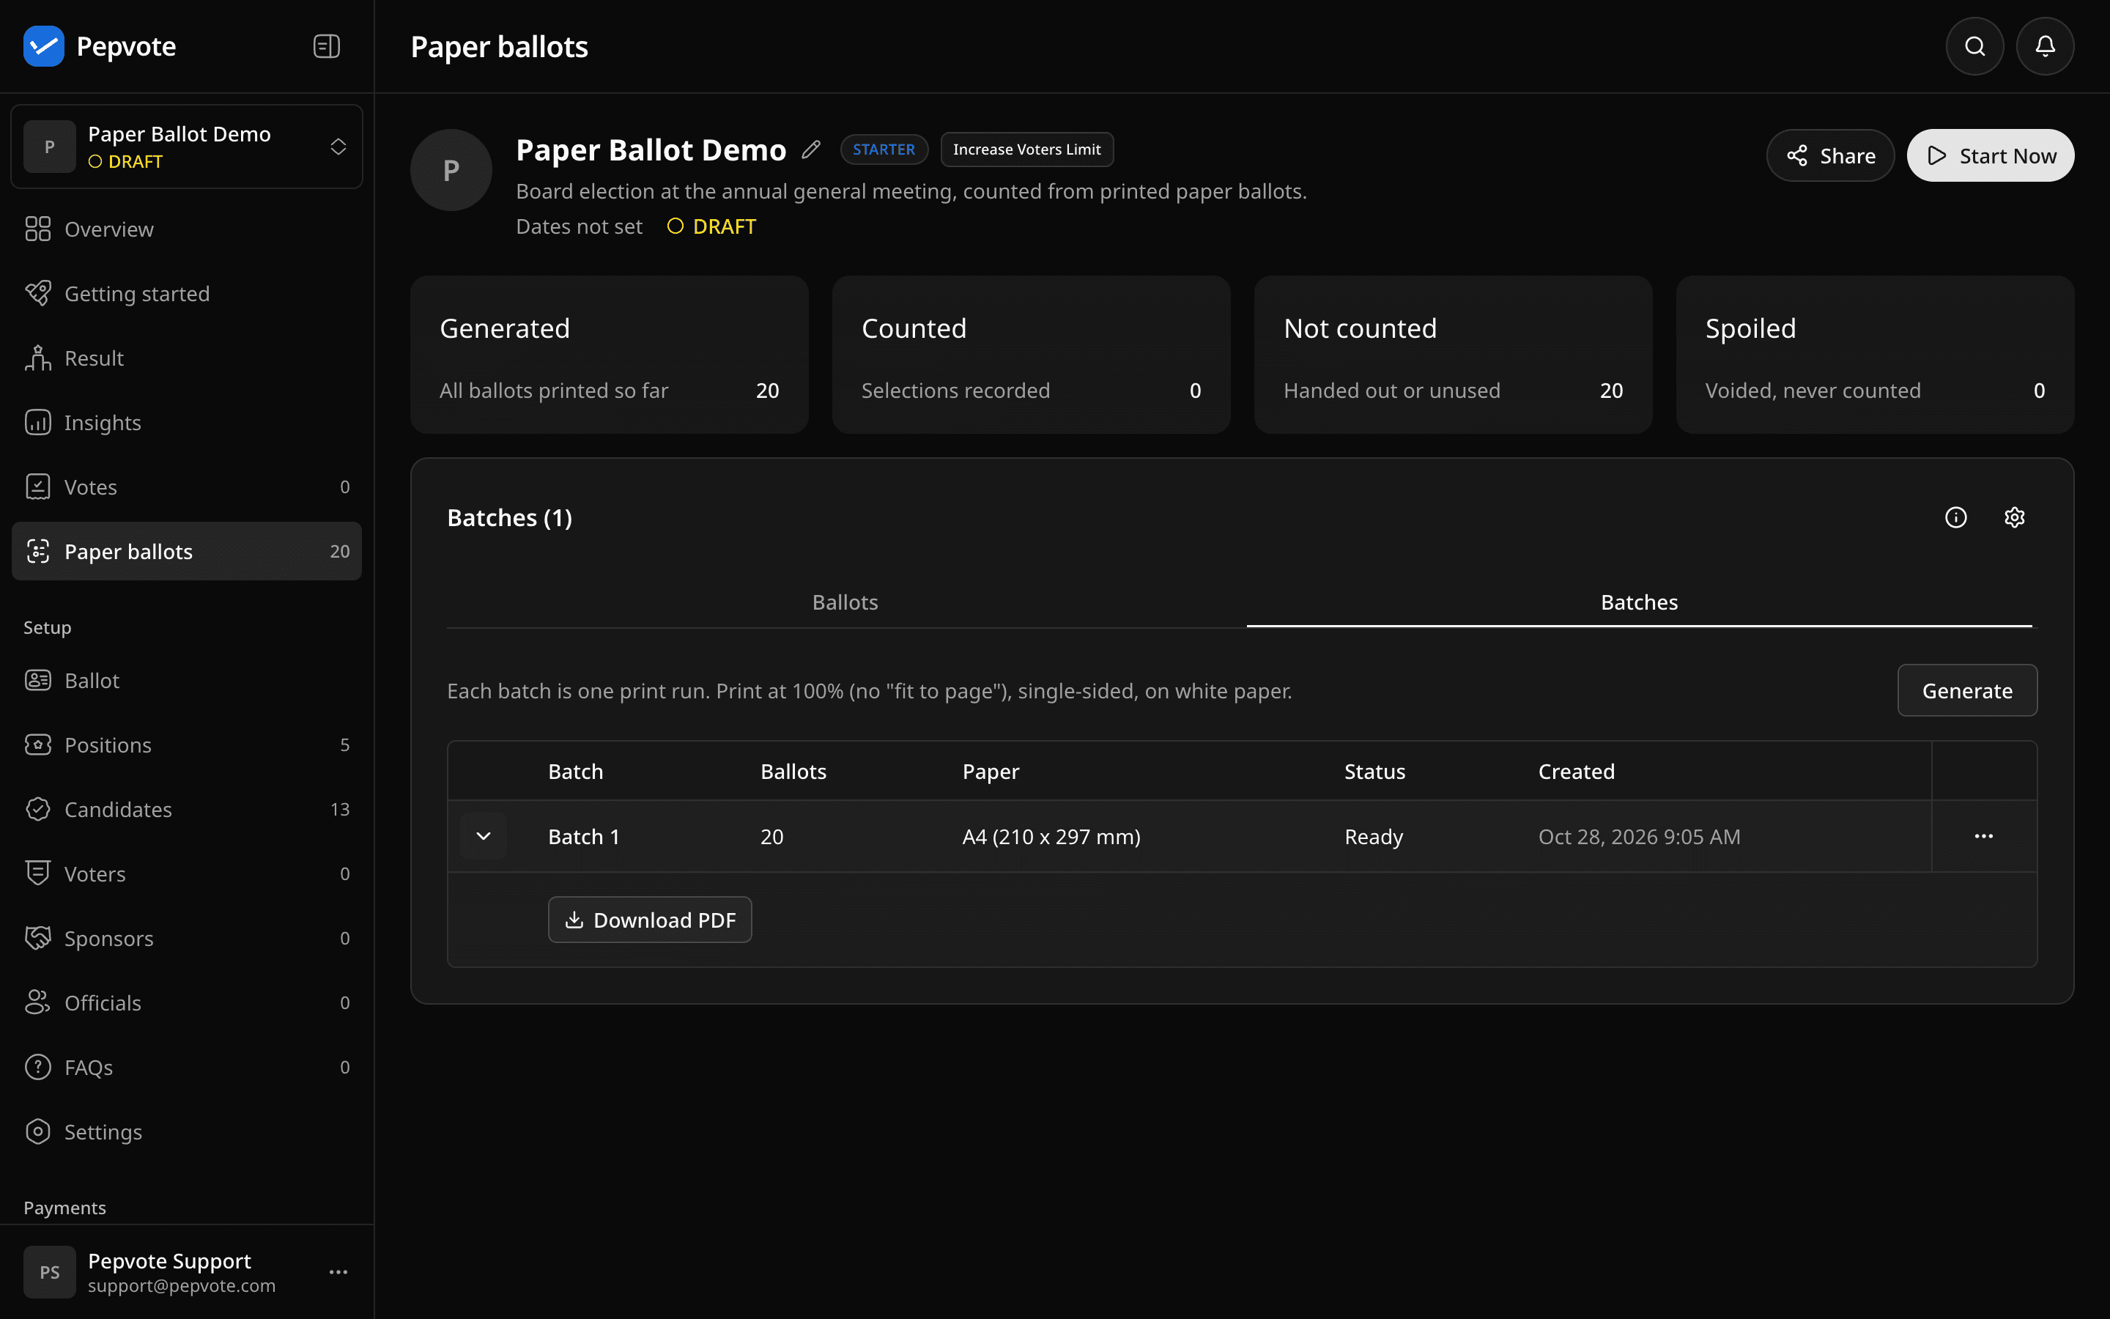The width and height of the screenshot is (2110, 1319).
Task: Open Getting started page
Action: (187, 294)
